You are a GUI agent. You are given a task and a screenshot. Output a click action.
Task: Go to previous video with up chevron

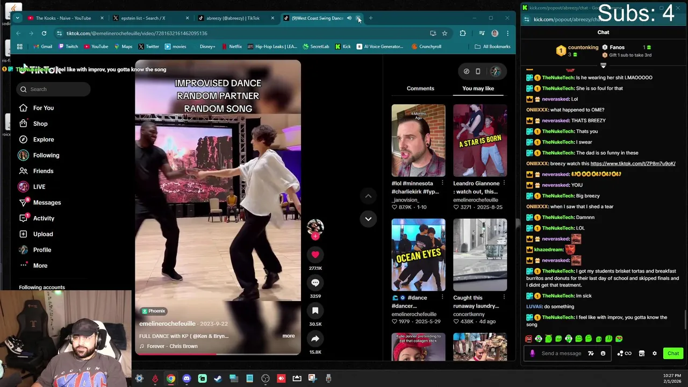point(368,196)
